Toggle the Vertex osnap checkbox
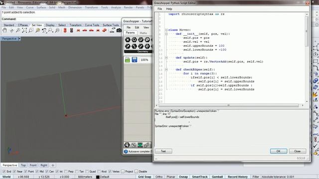This screenshot has width=319, height=179. 110,172
